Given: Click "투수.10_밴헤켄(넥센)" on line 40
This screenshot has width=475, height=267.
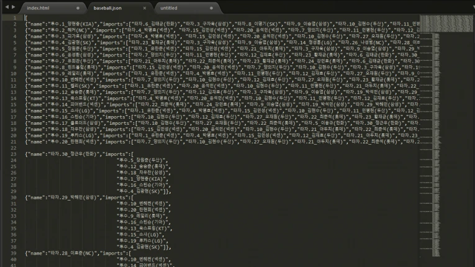Looking at the screenshot, I should 143,260.
